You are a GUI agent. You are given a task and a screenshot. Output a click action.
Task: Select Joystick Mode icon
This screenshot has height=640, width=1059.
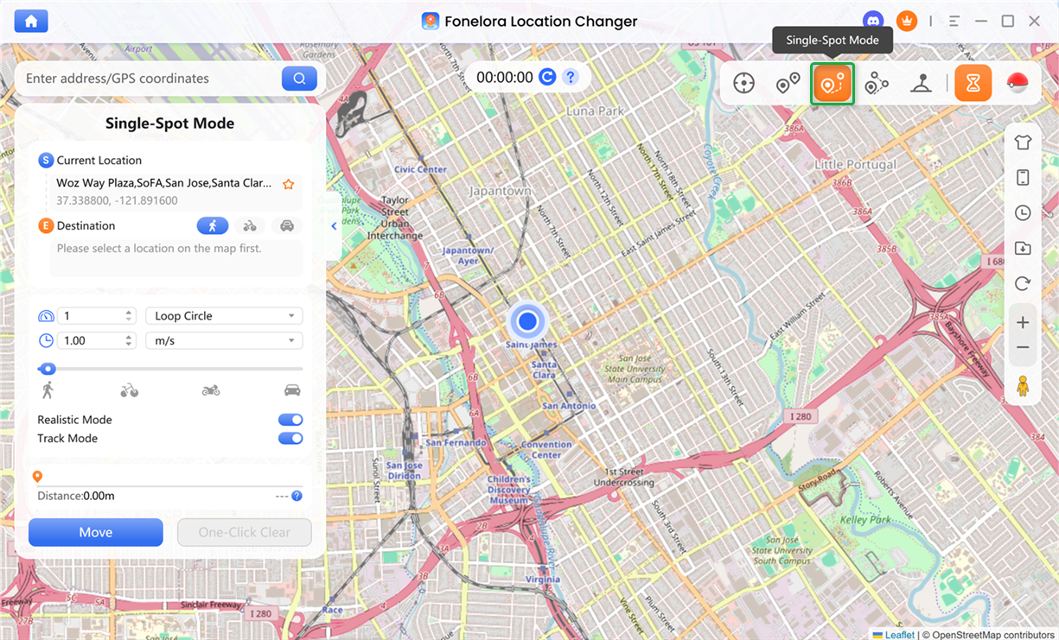[922, 84]
